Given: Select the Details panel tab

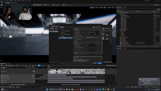Looking at the screenshot, I should [119, 49].
